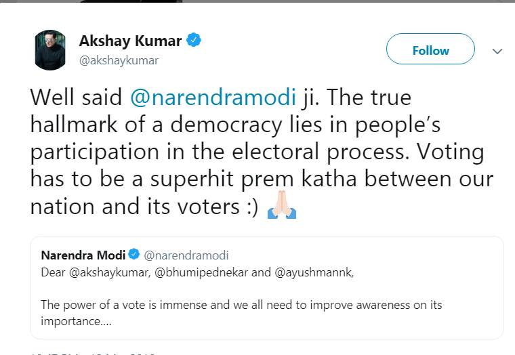
Task: Open Akshay Kumar display name link
Action: 130,41
